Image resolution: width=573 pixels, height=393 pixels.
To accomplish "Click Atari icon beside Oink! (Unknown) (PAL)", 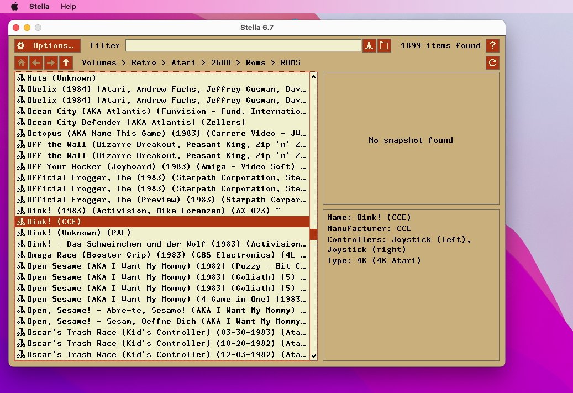I will [21, 233].
